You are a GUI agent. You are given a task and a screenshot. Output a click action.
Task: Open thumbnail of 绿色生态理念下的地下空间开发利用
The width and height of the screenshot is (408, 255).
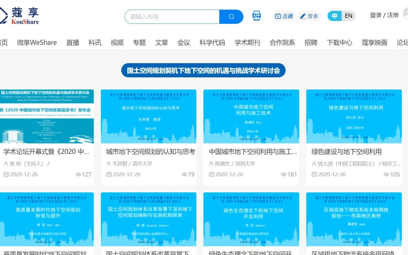pyautogui.click(x=251, y=219)
